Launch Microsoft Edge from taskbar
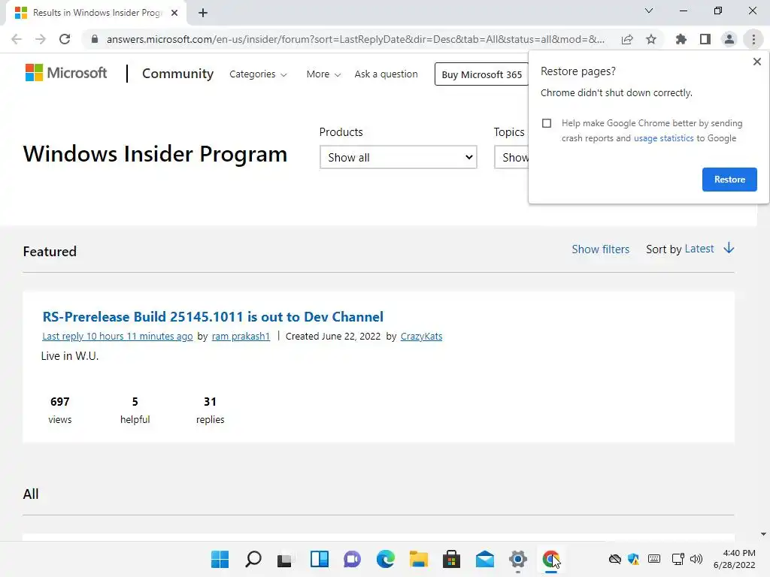 pos(386,559)
